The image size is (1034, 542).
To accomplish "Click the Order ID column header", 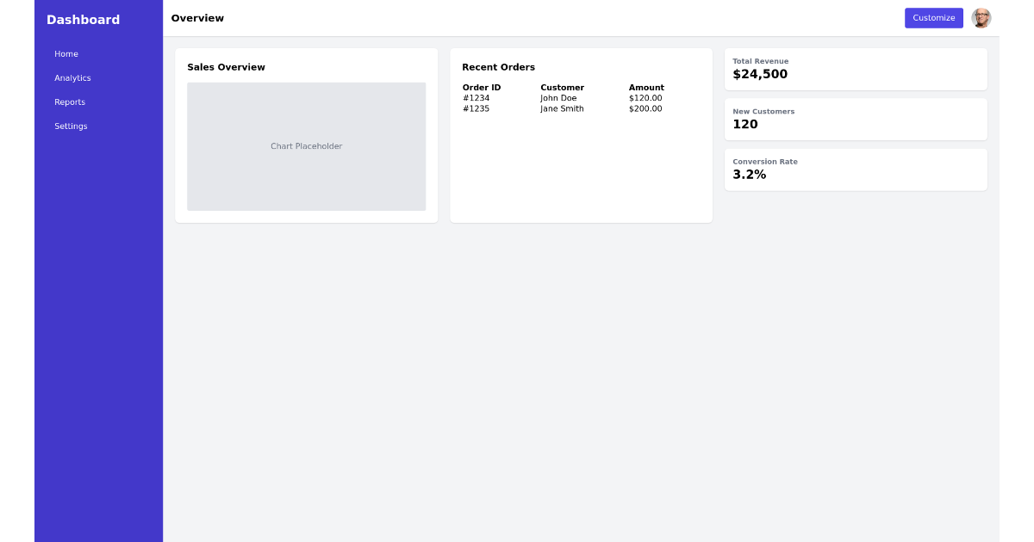I will (481, 87).
